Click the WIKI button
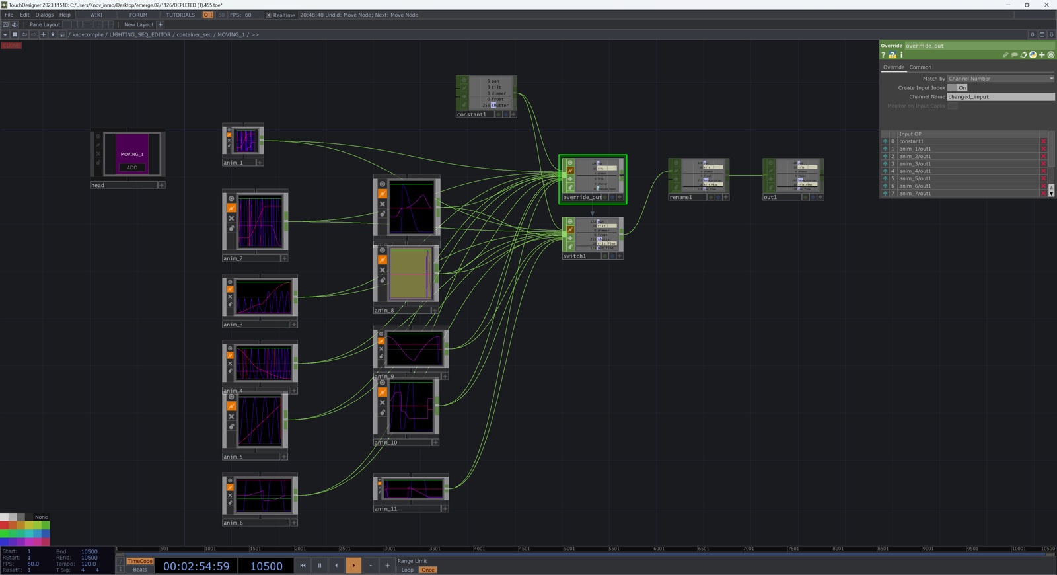 [x=96, y=15]
